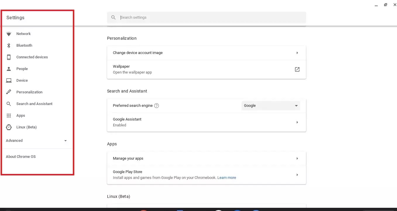Select Personalization in the sidebar
The image size is (397, 211).
29,92
